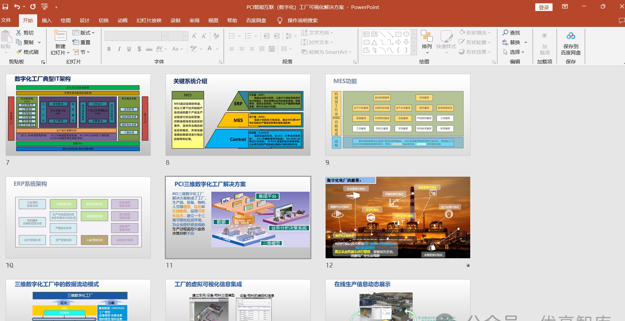Toggle Italic formatting I

[x=119, y=49]
